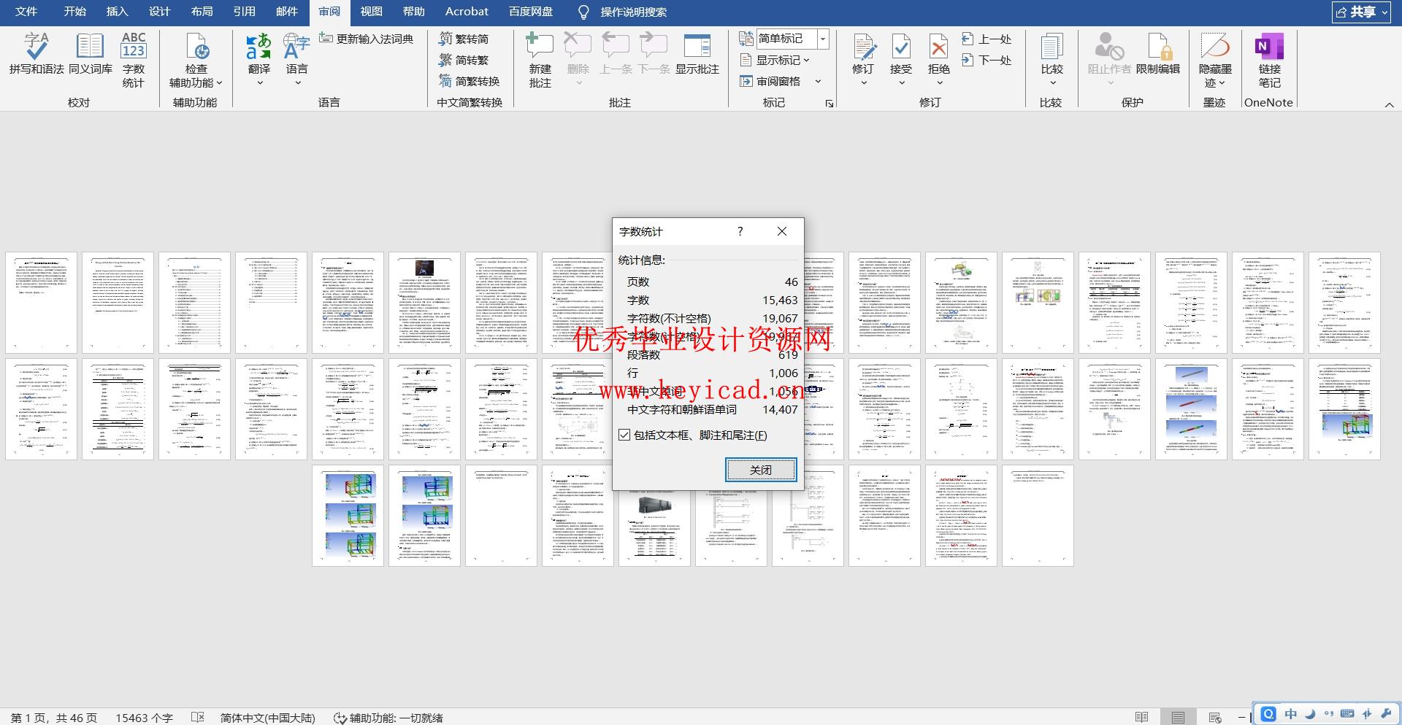Open 简繁转换 conversion dialog
This screenshot has width=1402, height=725.
point(470,81)
